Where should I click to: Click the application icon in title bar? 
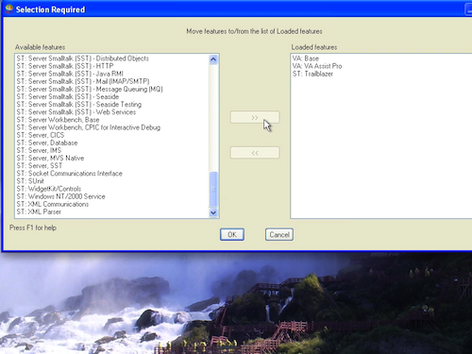click(9, 8)
